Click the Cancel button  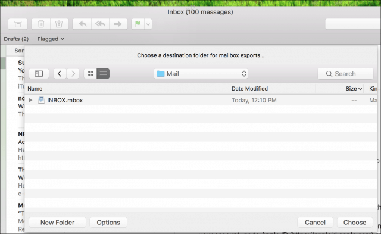click(315, 222)
